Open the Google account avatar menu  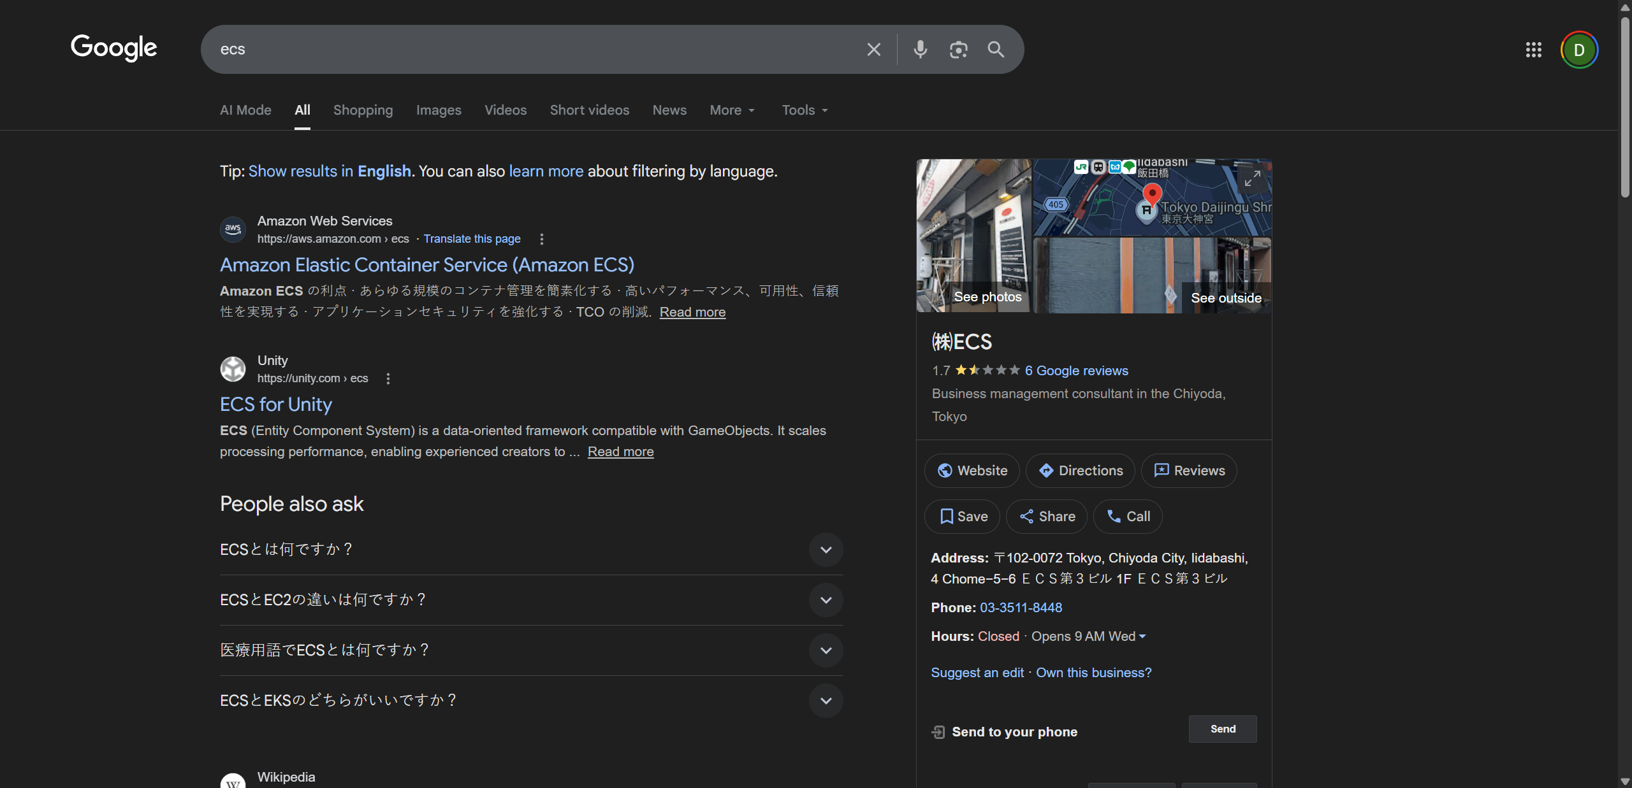[1578, 50]
